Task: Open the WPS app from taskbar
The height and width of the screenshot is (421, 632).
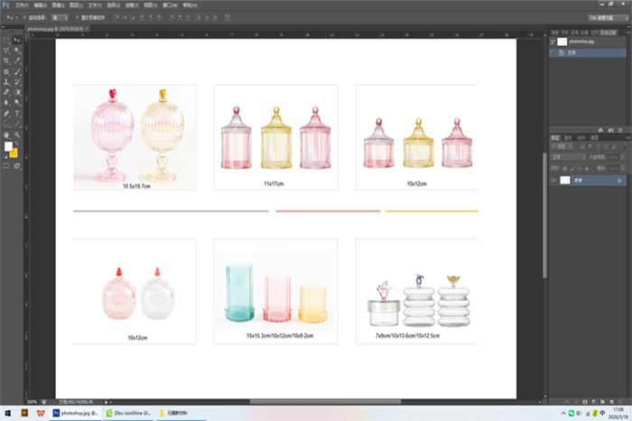Action: [x=41, y=413]
